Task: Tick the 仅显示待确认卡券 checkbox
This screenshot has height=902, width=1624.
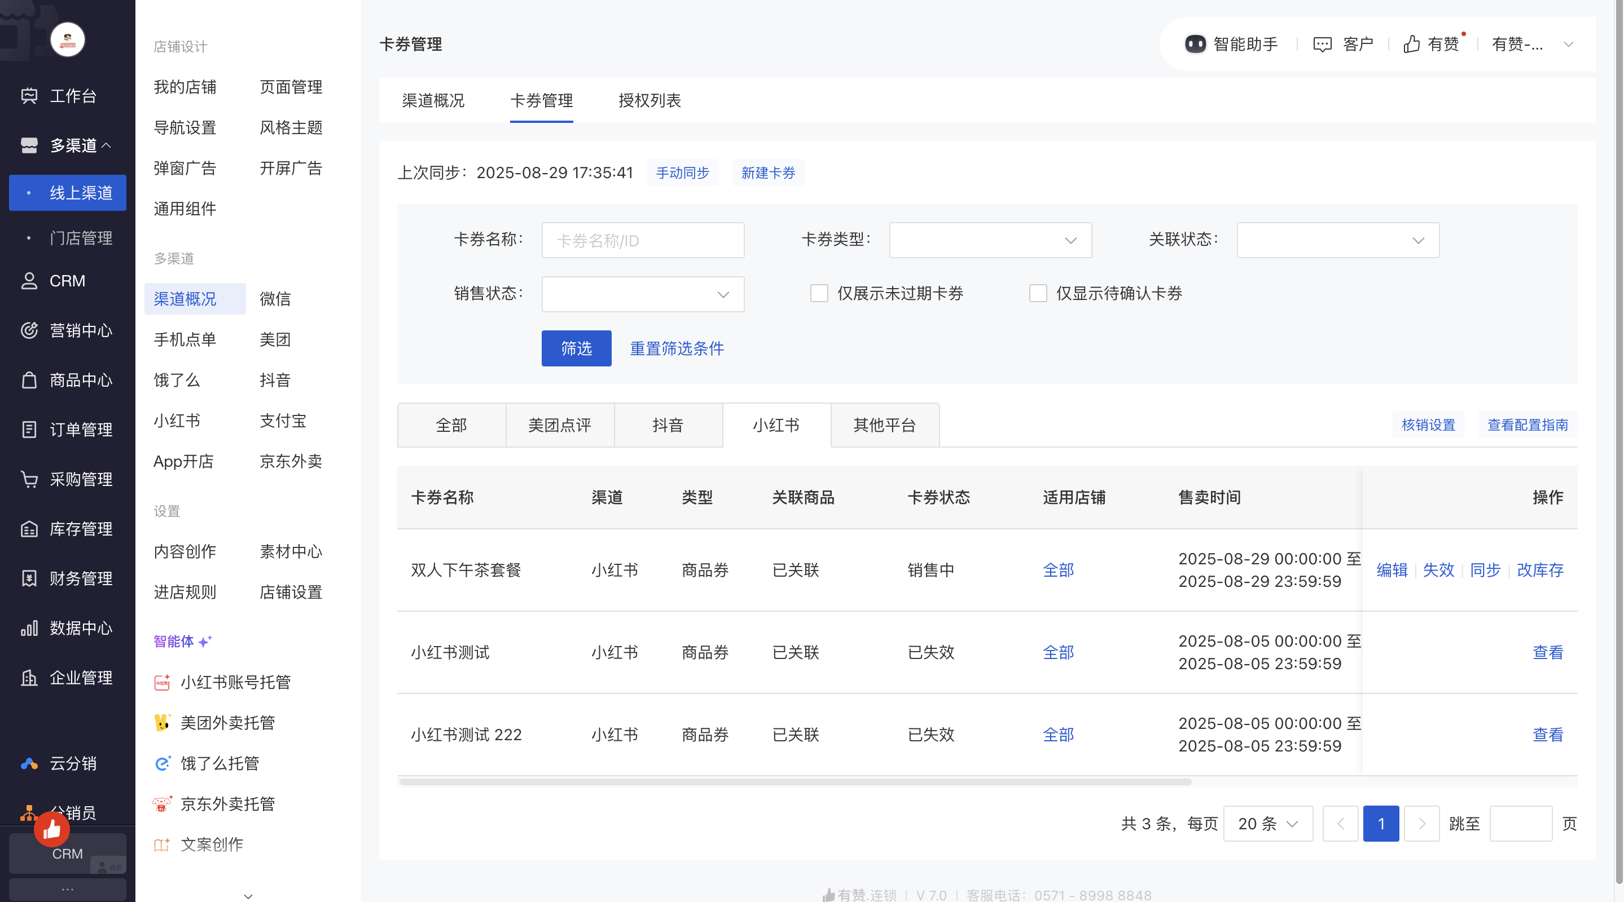Action: pyautogui.click(x=1038, y=293)
